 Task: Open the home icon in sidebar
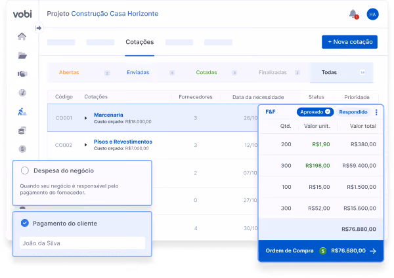pos(22,36)
